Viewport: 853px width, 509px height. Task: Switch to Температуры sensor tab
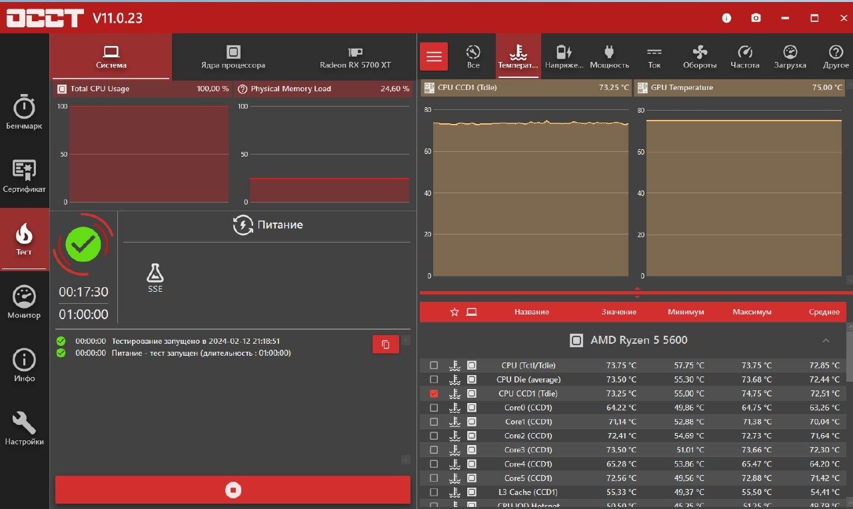pyautogui.click(x=518, y=57)
